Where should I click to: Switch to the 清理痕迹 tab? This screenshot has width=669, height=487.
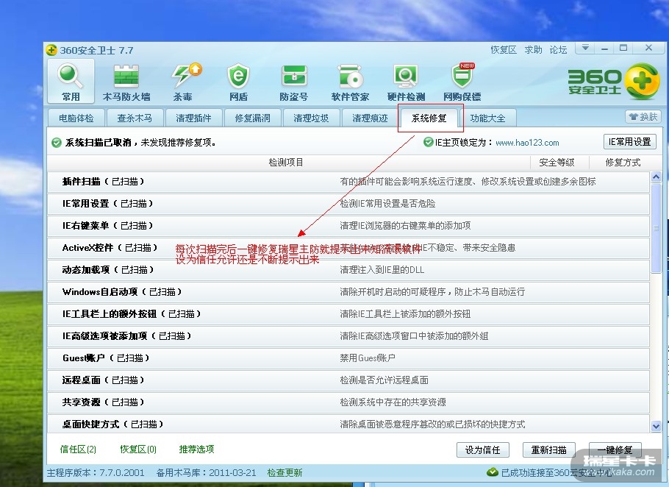coord(370,118)
